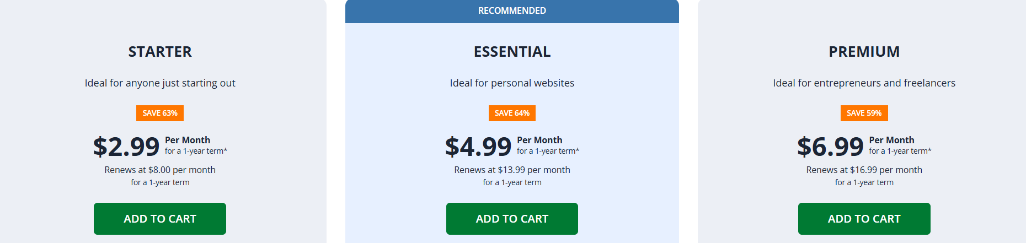Select "Ideal for entrepreneurs and freelancers" description

[864, 83]
